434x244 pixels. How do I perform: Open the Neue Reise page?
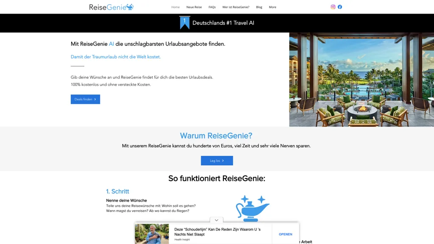click(x=194, y=7)
